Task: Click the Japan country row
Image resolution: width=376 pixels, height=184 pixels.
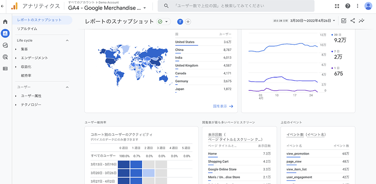Action: (203, 90)
